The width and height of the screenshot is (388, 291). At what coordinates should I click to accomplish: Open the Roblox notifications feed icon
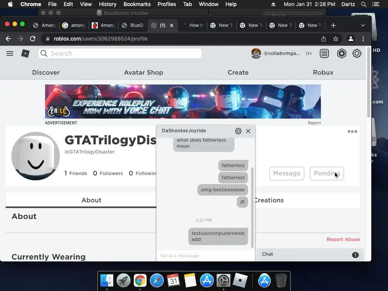pos(324,53)
